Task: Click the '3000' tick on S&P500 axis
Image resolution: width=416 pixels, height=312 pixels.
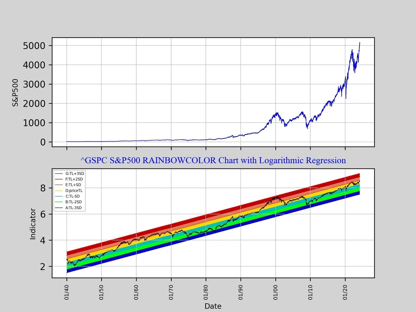Action: coord(35,84)
